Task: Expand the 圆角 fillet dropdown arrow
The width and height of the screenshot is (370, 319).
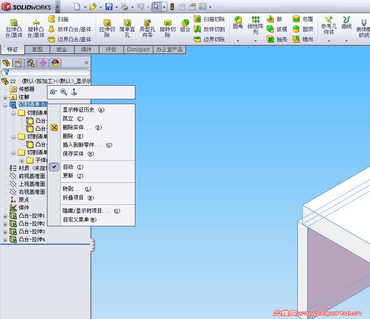Action: click(238, 41)
